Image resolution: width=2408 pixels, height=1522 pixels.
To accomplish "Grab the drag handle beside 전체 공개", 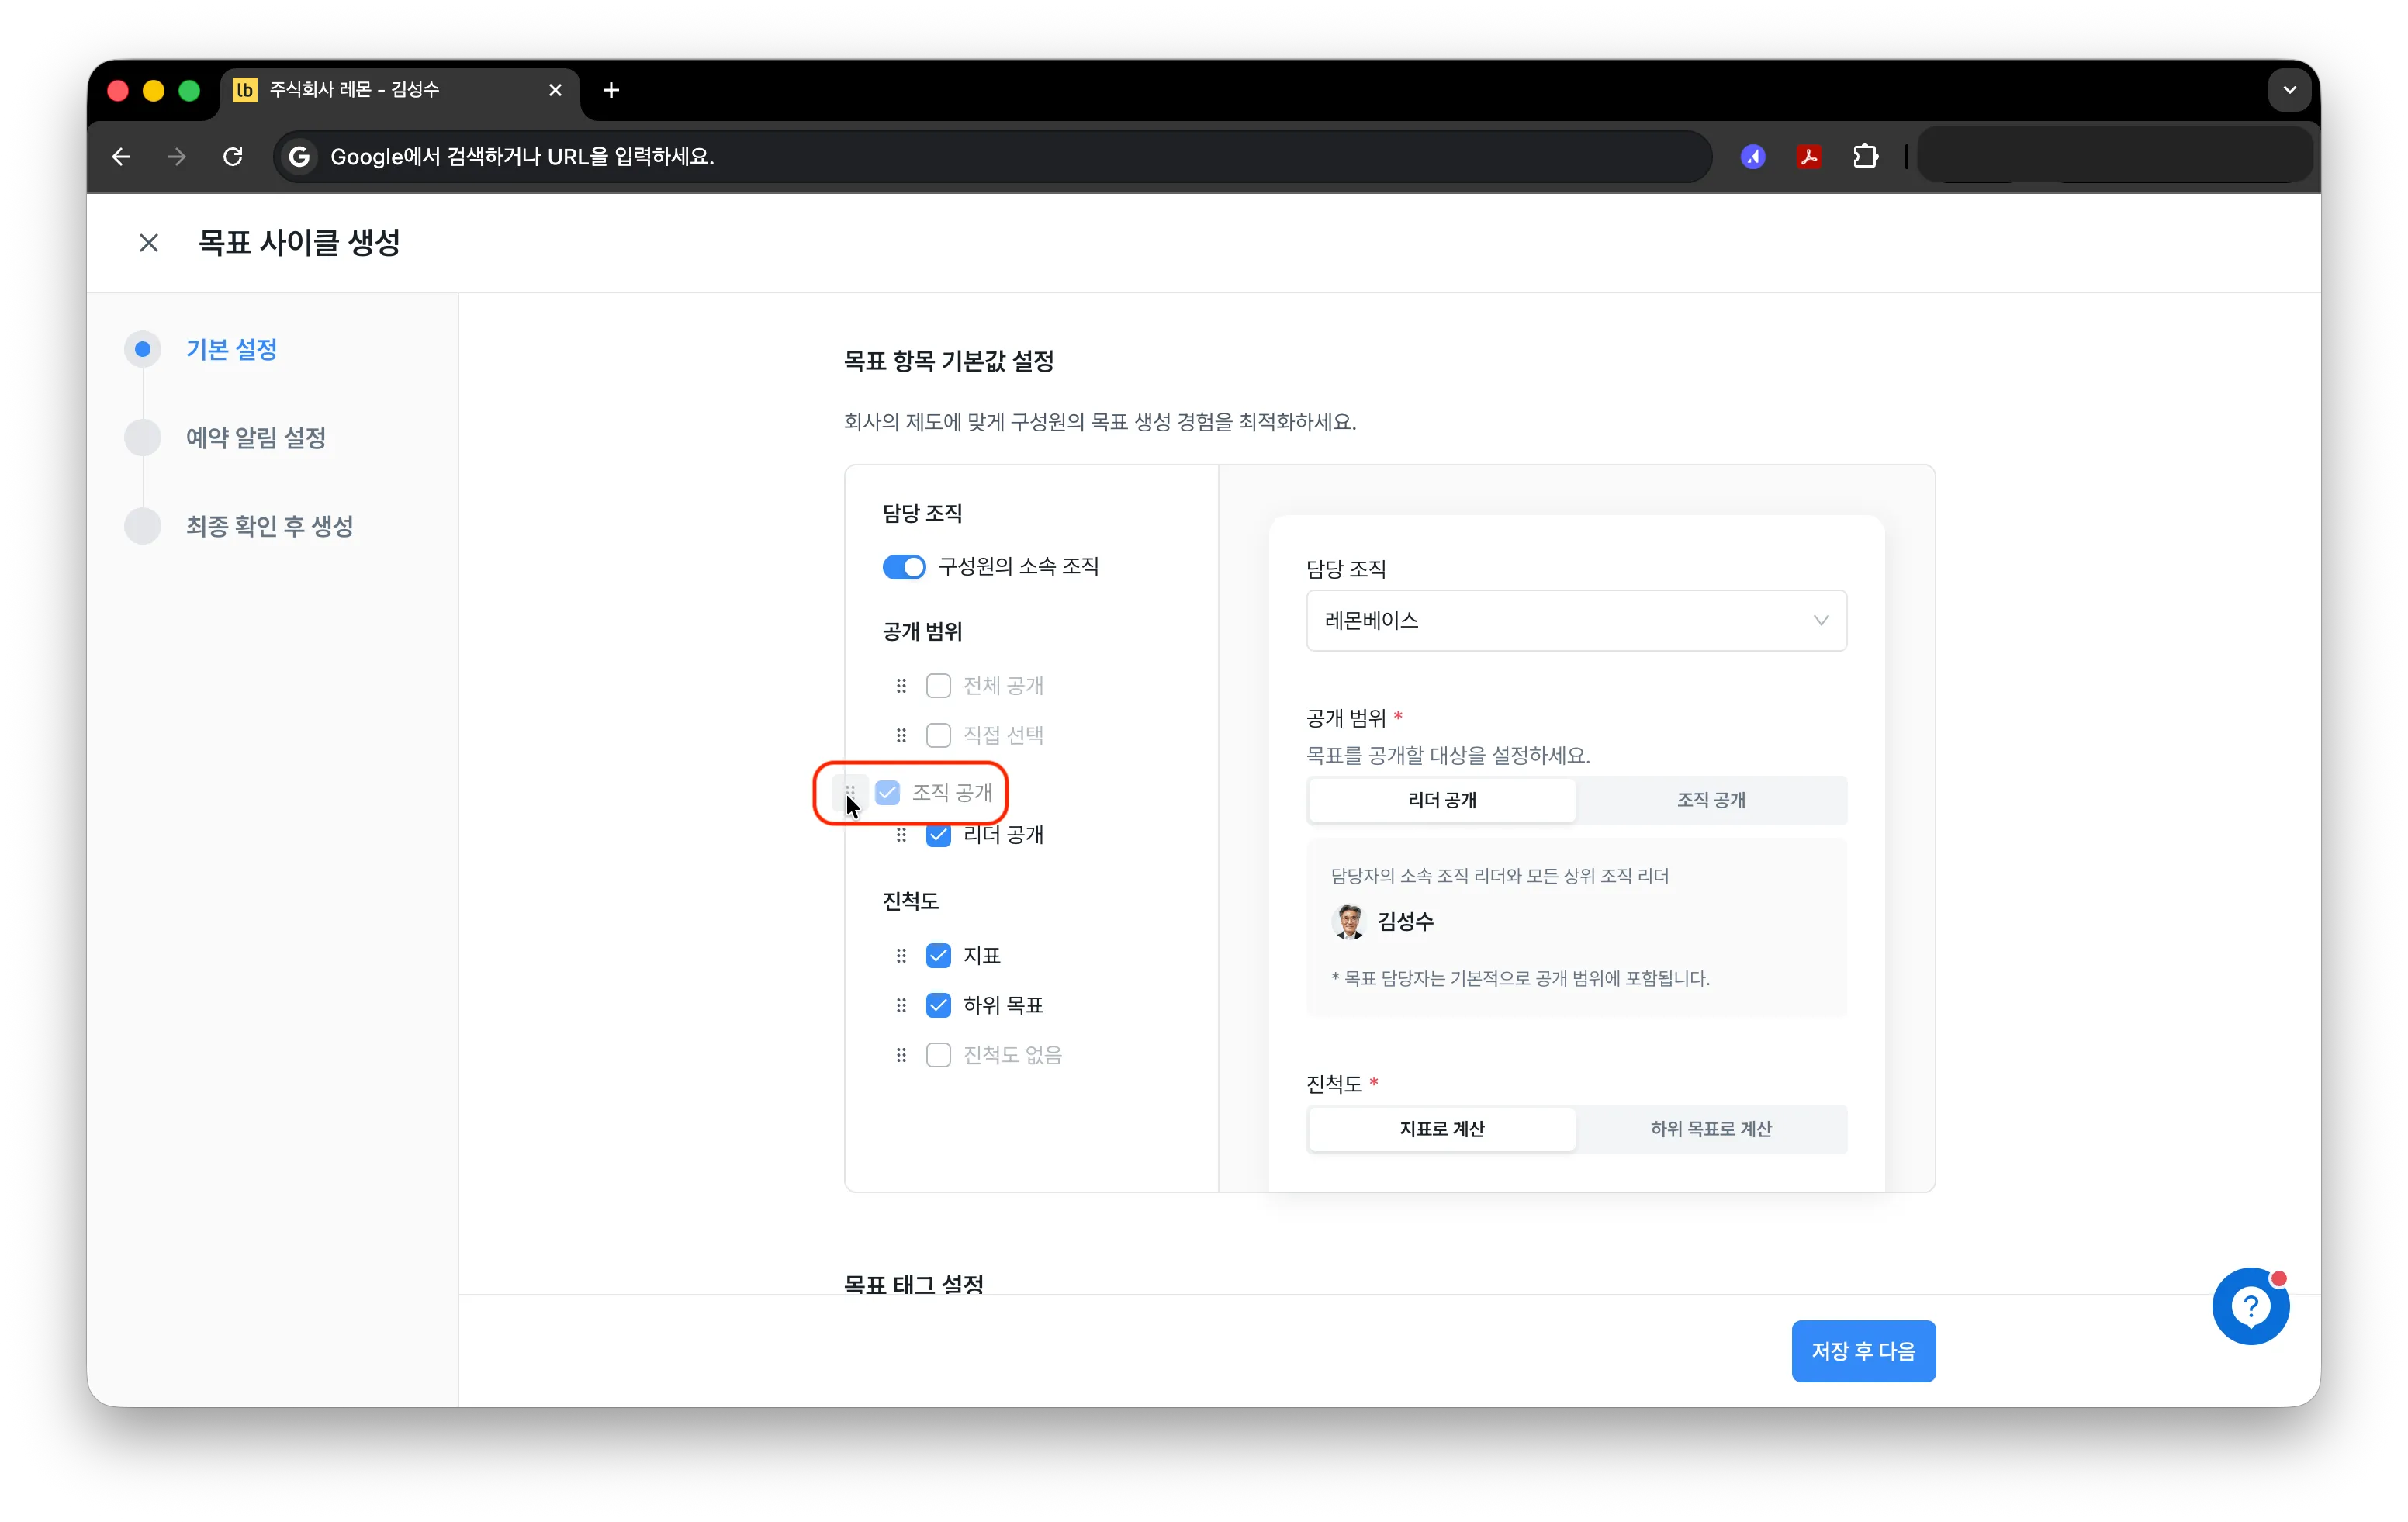I will point(901,686).
